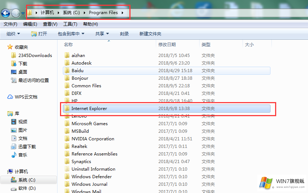The width and height of the screenshot is (308, 193).
Task: Open the 工具(T) menu
Action: click(x=70, y=24)
